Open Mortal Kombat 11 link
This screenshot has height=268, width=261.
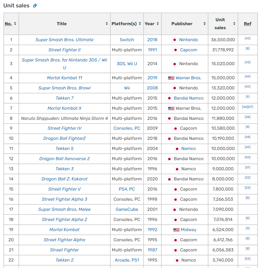pos(65,78)
